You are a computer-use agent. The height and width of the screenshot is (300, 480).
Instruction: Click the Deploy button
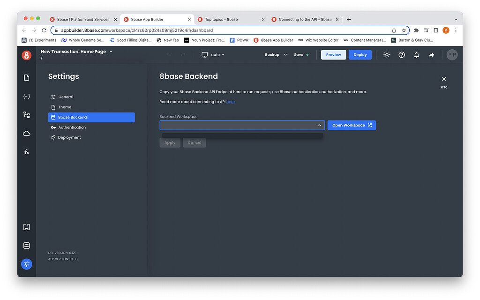coord(360,54)
